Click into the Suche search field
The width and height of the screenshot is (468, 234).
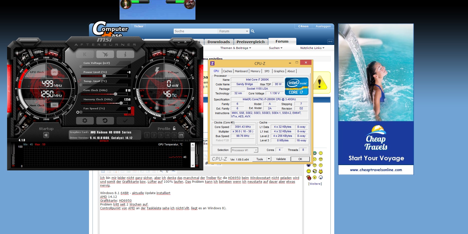tap(196, 31)
